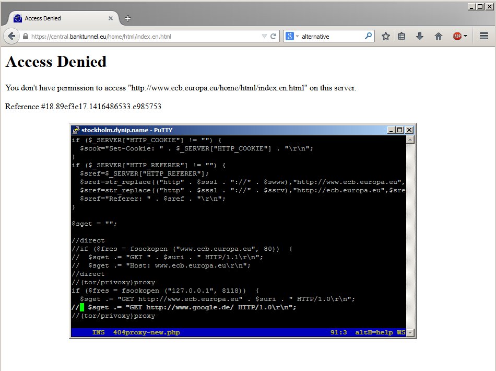Minimize the PuTTY window
The width and height of the screenshot is (496, 371).
(x=391, y=130)
